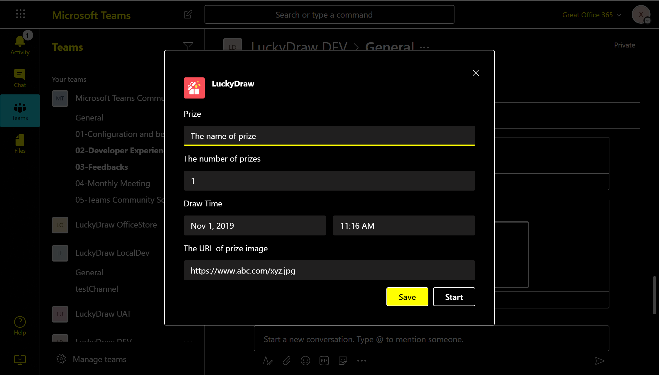Screen dimensions: 659x375
Task: Select LuckyDraw UAT team
Action: (x=103, y=314)
